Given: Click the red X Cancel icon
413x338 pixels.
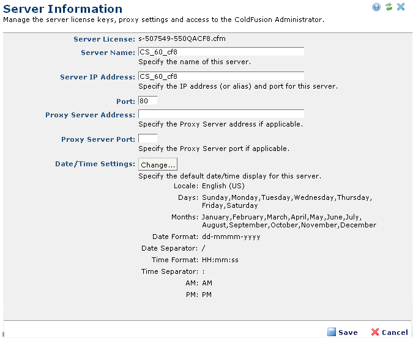Looking at the screenshot, I should (x=375, y=332).
